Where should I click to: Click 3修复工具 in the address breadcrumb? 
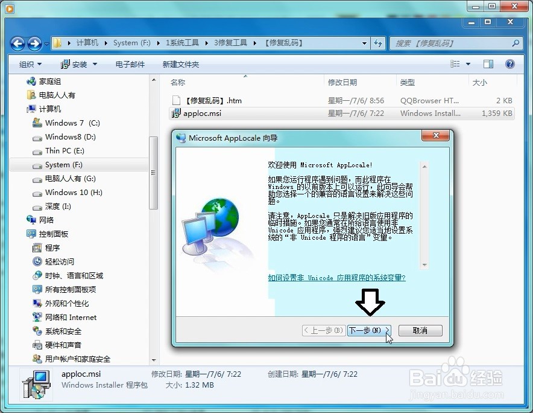230,43
